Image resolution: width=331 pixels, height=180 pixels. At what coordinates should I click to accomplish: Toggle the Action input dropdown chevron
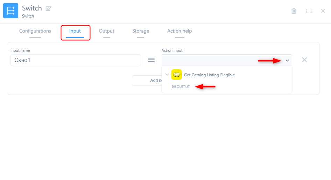pyautogui.click(x=287, y=61)
